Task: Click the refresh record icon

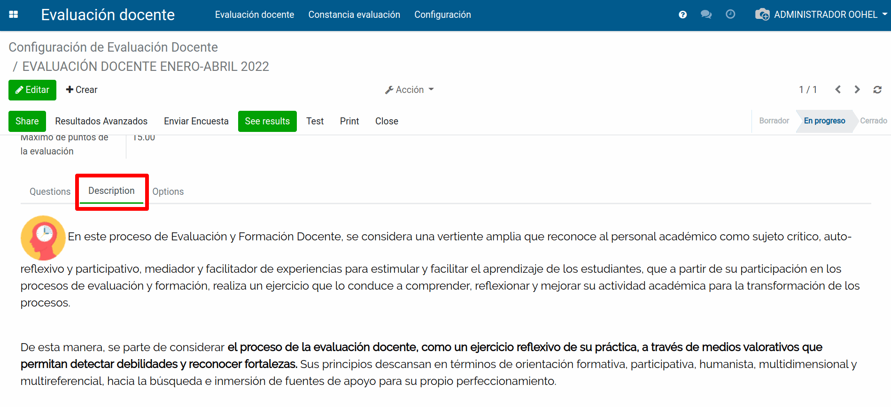Action: tap(877, 90)
